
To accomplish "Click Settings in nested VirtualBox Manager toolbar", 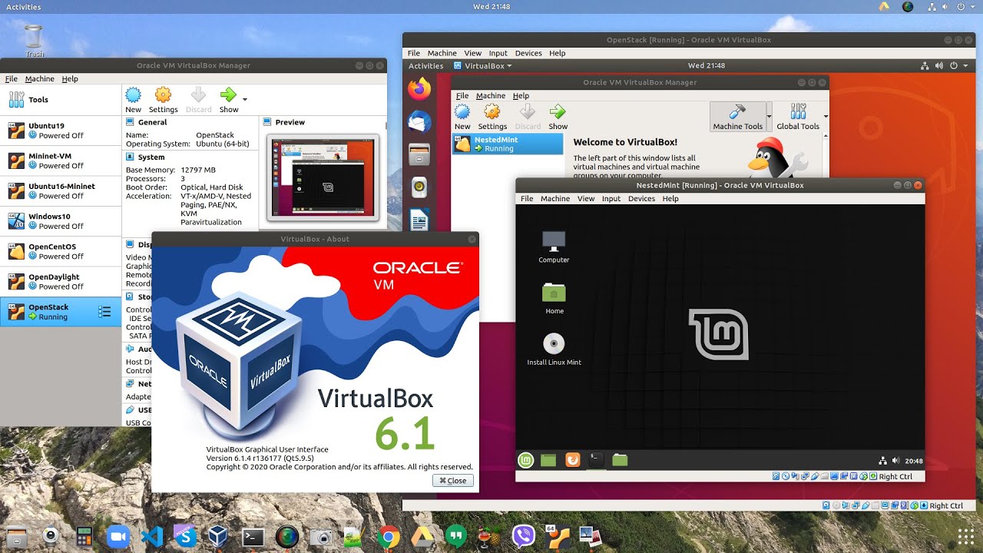I will click(x=492, y=117).
